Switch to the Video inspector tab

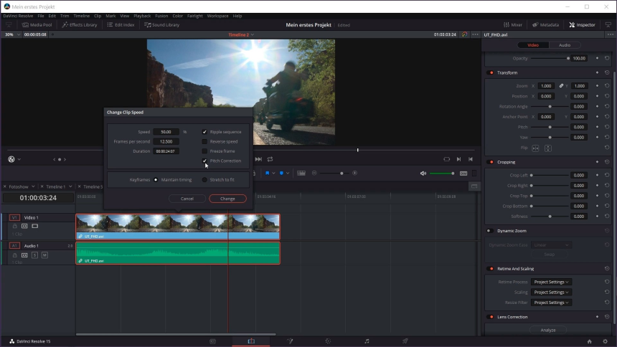click(x=533, y=45)
